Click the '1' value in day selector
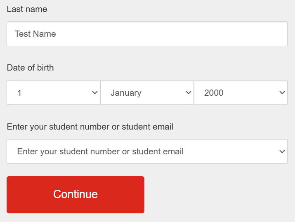Screen dimensions: 295x222 point(19,93)
